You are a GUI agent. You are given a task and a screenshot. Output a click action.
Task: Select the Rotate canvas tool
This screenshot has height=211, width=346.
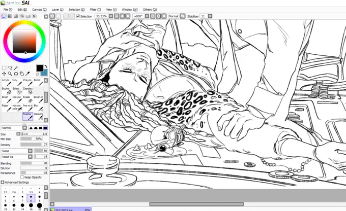[x=16, y=74]
